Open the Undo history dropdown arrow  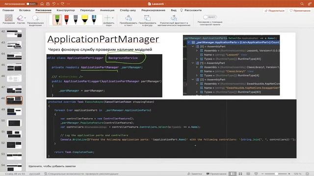[58, 4]
